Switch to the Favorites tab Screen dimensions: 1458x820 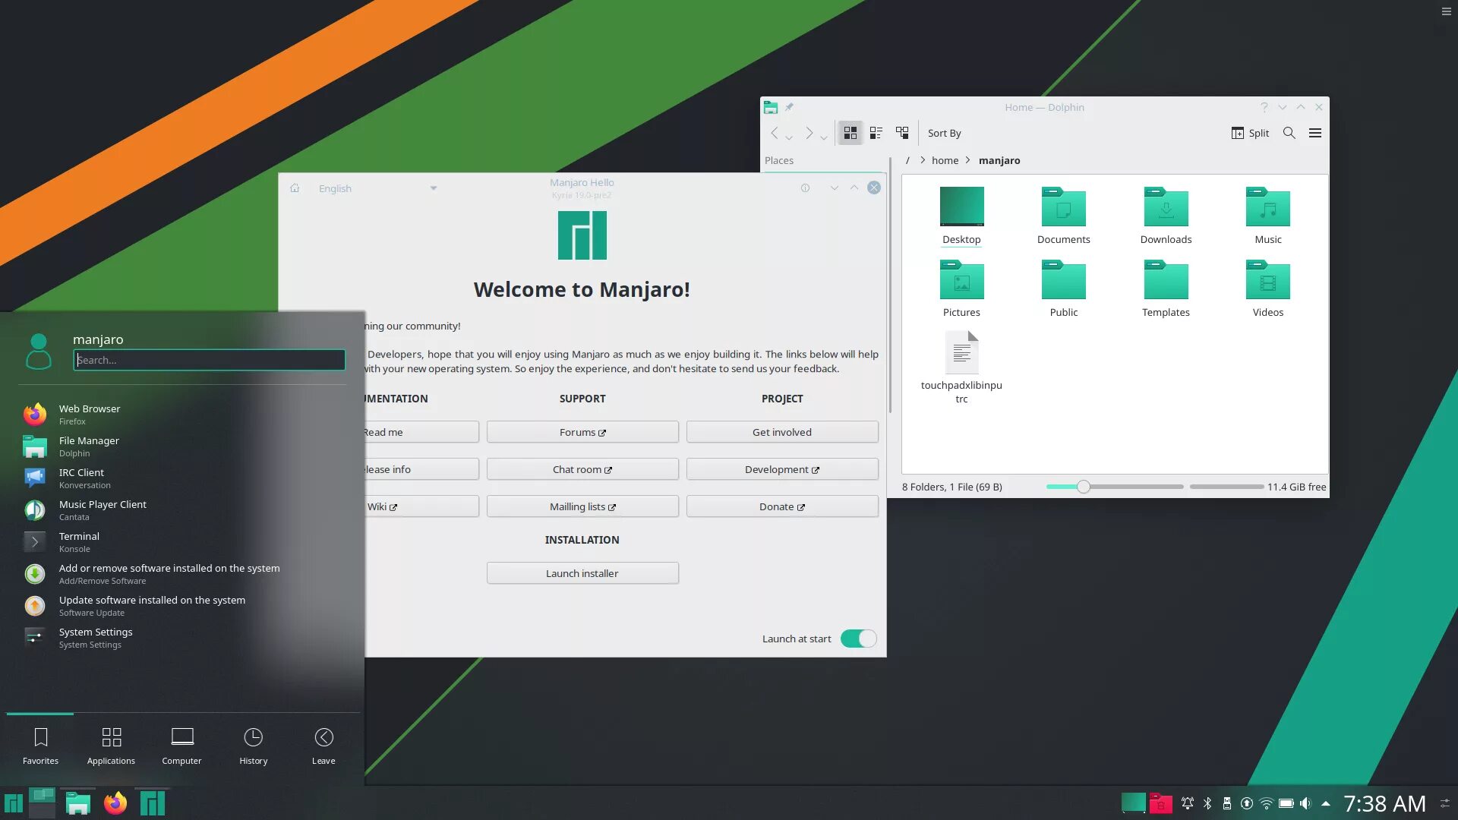(40, 746)
